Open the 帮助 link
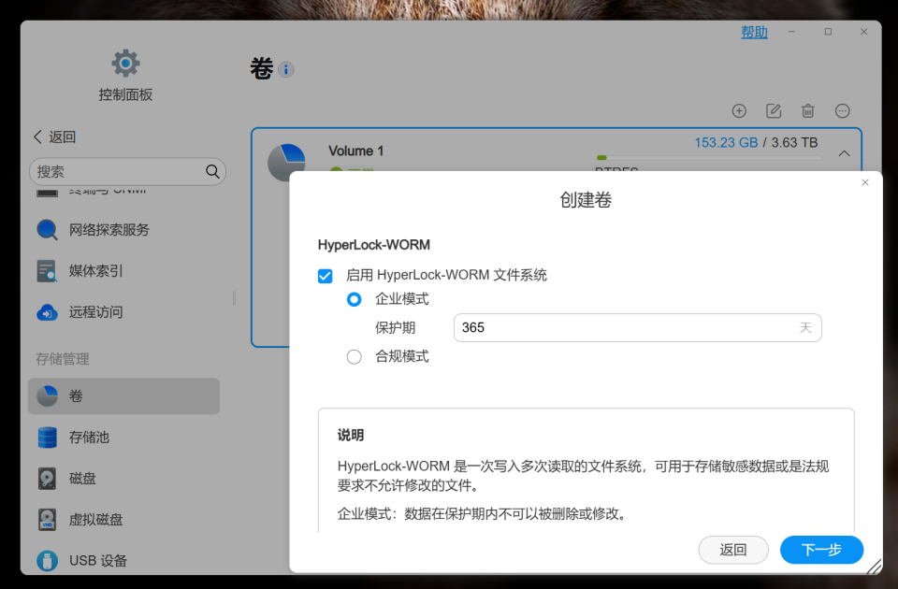The height and width of the screenshot is (589, 898). click(754, 32)
